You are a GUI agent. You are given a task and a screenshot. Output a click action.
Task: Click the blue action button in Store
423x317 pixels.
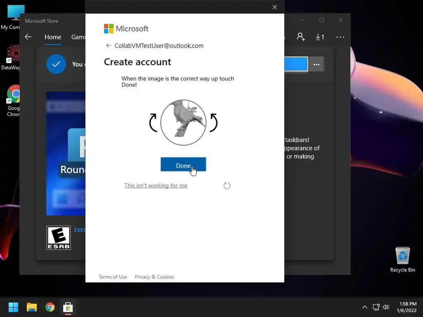pos(296,64)
